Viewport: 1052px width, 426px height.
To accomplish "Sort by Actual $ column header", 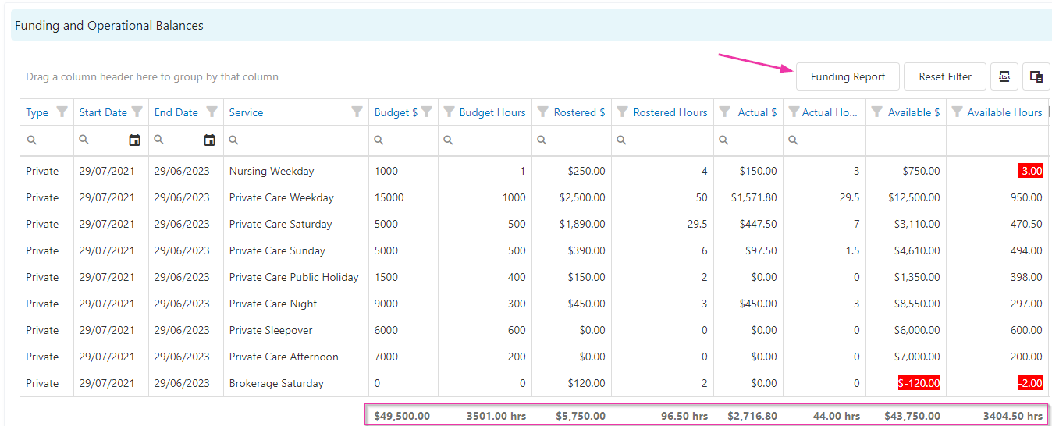I will click(x=757, y=112).
